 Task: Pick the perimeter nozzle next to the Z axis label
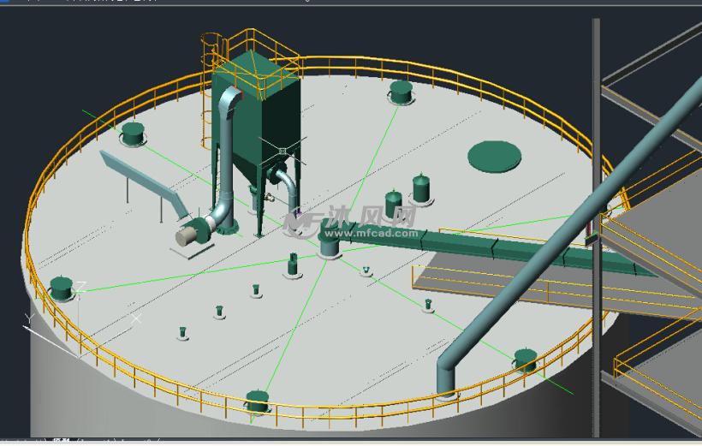coord(61,288)
